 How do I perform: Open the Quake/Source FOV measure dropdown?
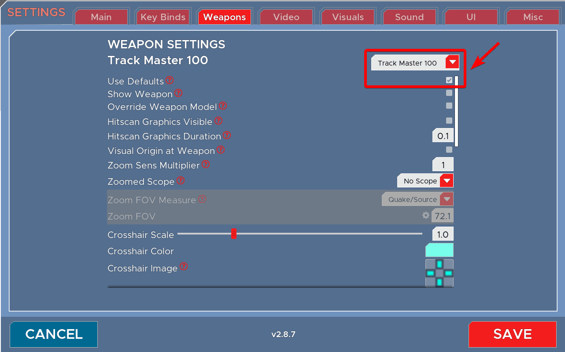click(417, 199)
